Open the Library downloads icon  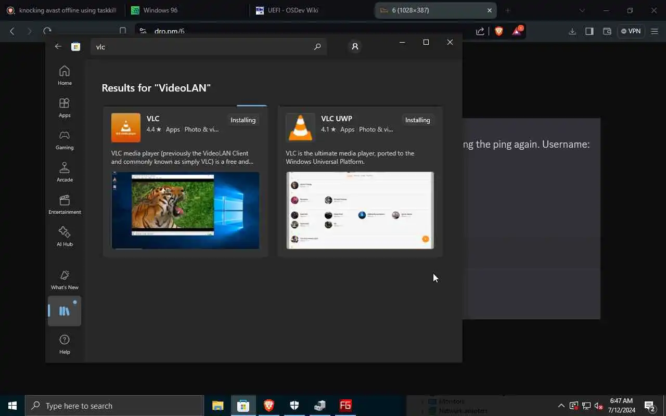point(65,311)
